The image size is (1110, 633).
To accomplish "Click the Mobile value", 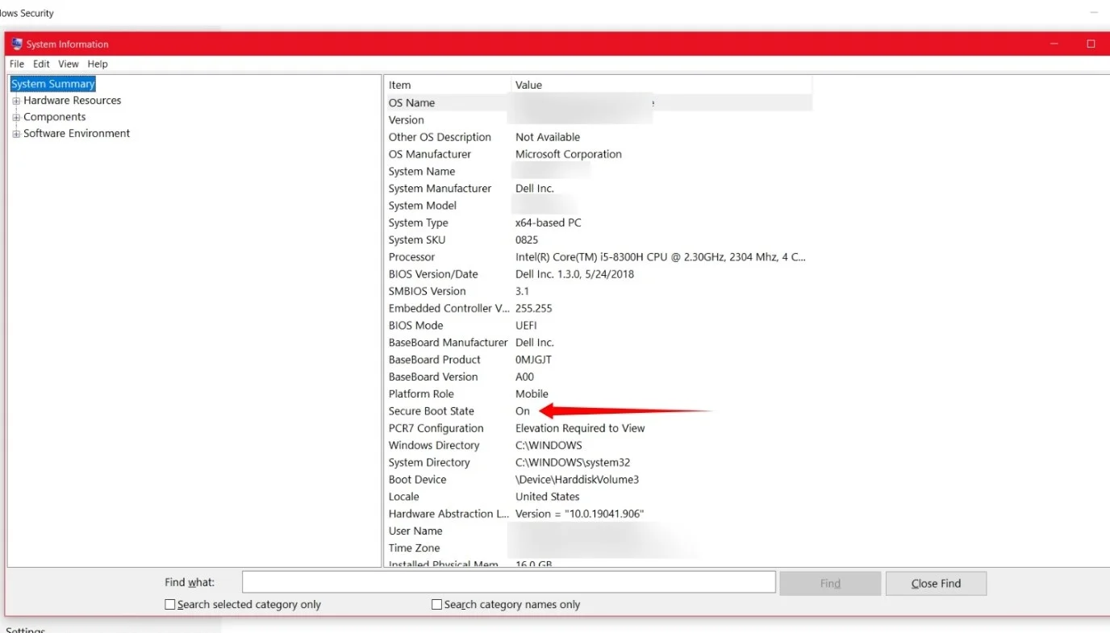I will (532, 394).
